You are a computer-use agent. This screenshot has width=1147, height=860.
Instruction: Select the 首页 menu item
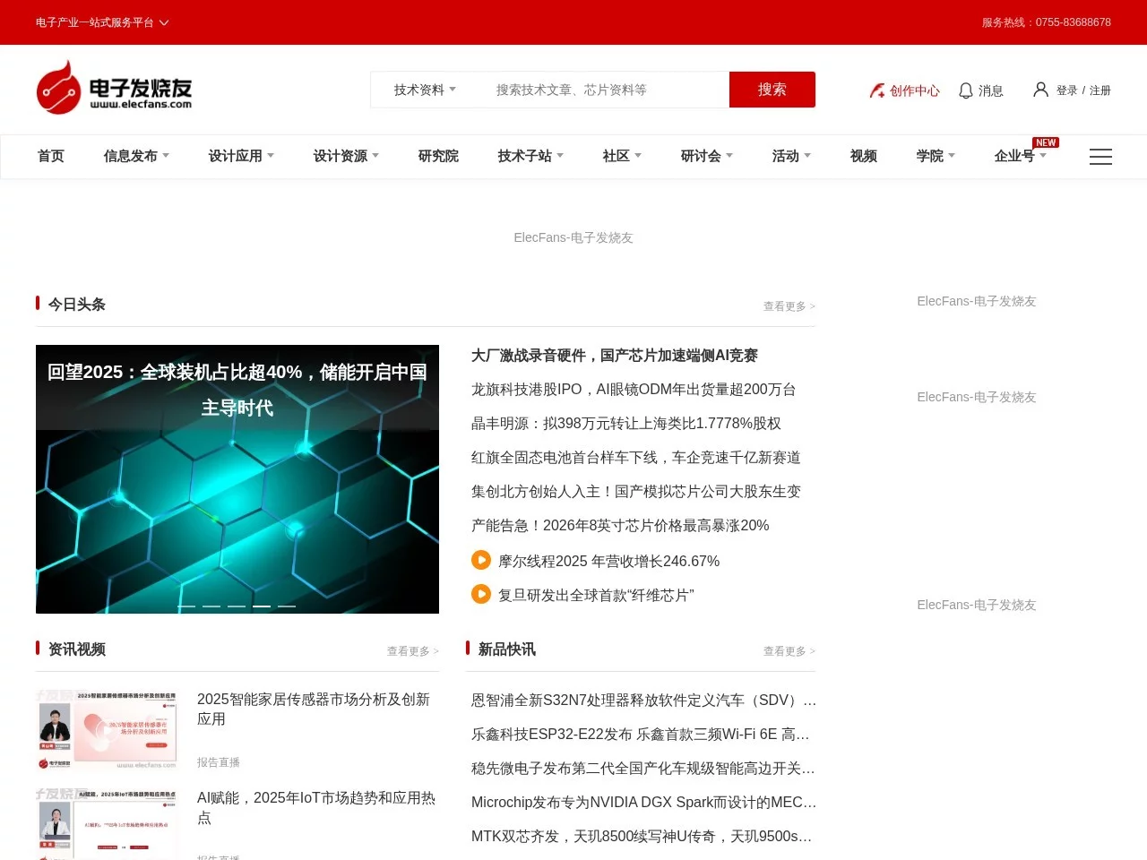[x=50, y=156]
